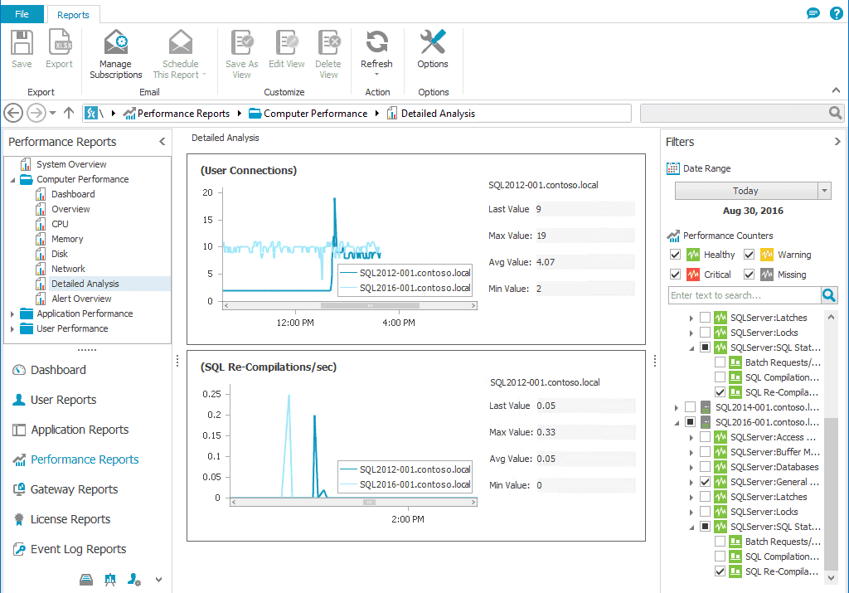This screenshot has height=593, width=849.
Task: Open the help question mark icon
Action: (x=836, y=13)
